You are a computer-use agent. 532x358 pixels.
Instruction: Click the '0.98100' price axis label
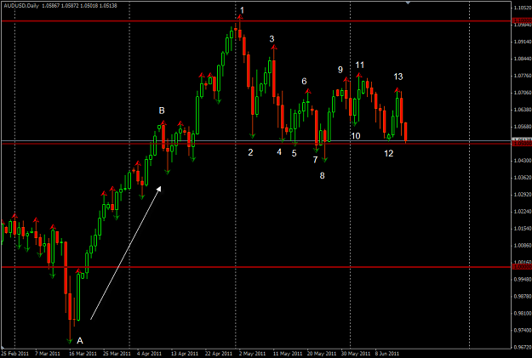coord(523,313)
